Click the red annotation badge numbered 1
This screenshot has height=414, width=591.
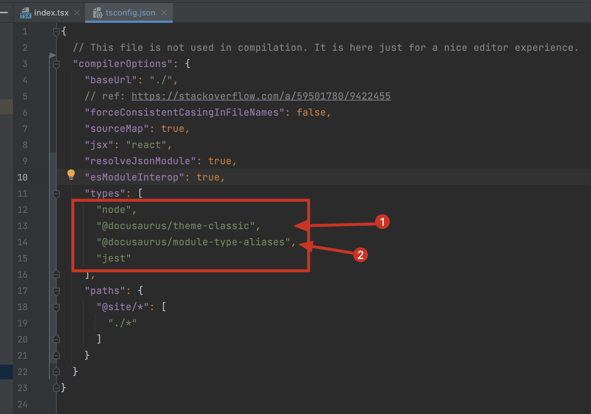pyautogui.click(x=382, y=222)
